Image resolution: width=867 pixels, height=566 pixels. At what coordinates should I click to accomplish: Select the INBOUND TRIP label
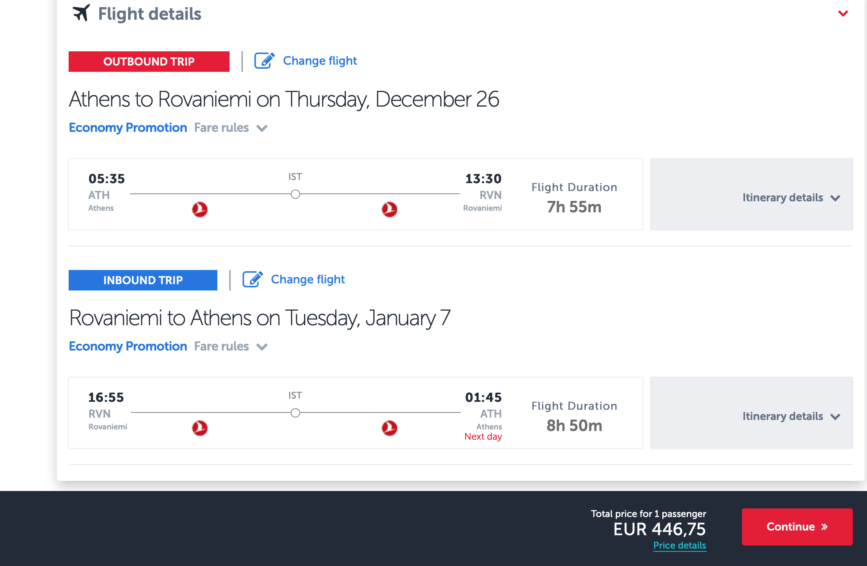tap(143, 280)
